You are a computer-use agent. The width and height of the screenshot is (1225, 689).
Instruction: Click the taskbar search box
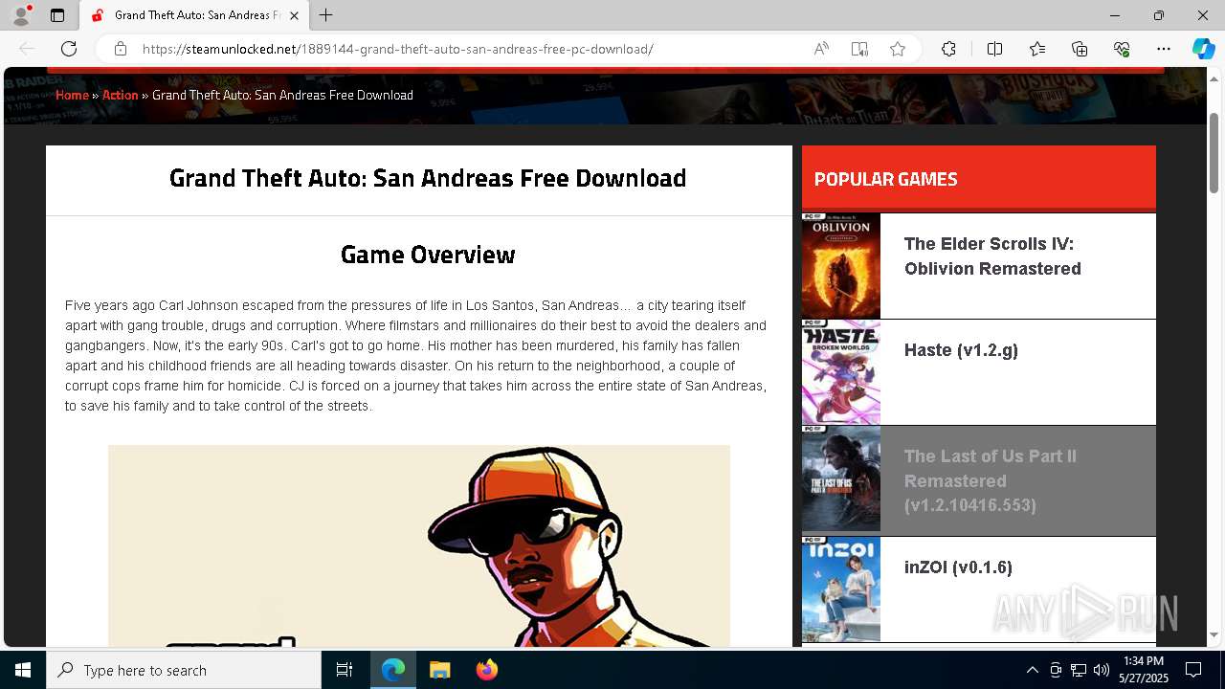(184, 670)
